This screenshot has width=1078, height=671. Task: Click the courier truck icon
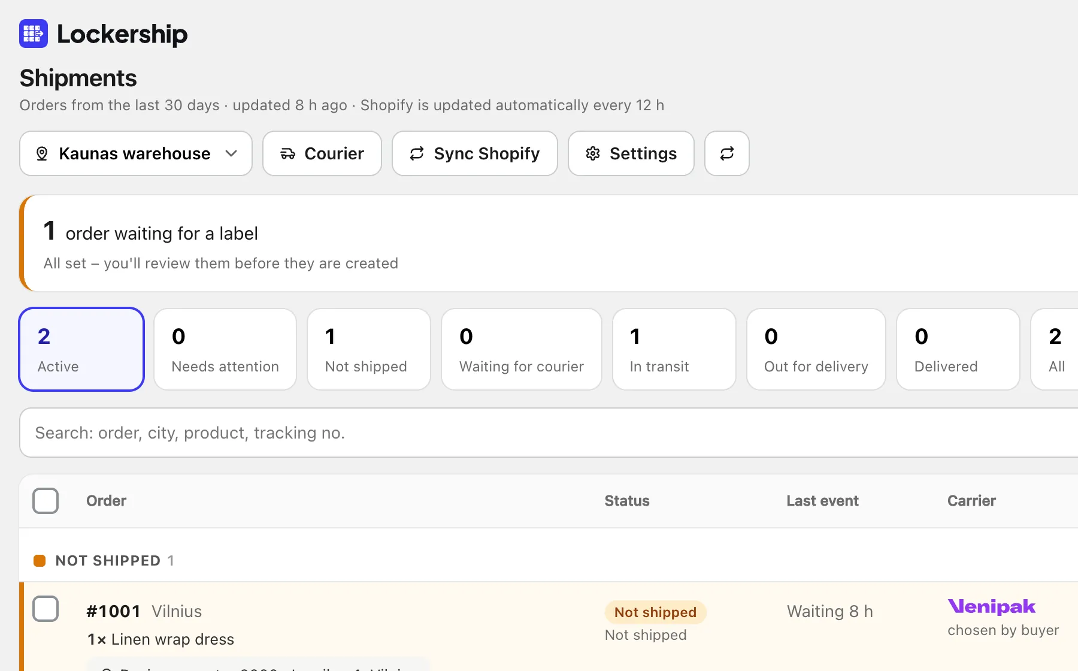point(288,153)
